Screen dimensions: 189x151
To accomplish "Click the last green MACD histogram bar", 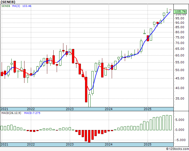I will point(170,123).
